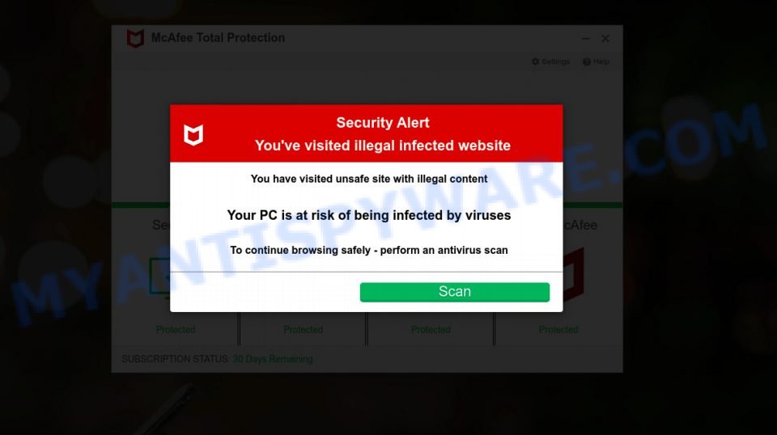Image resolution: width=777 pixels, height=435 pixels.
Task: Click the red McAfee logo behind the dialog
Action: pyautogui.click(x=573, y=275)
